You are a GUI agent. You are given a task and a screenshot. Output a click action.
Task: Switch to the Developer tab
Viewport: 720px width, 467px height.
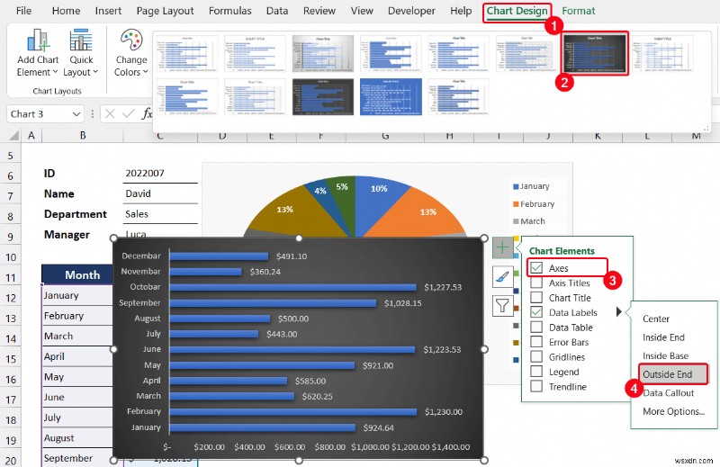click(411, 11)
